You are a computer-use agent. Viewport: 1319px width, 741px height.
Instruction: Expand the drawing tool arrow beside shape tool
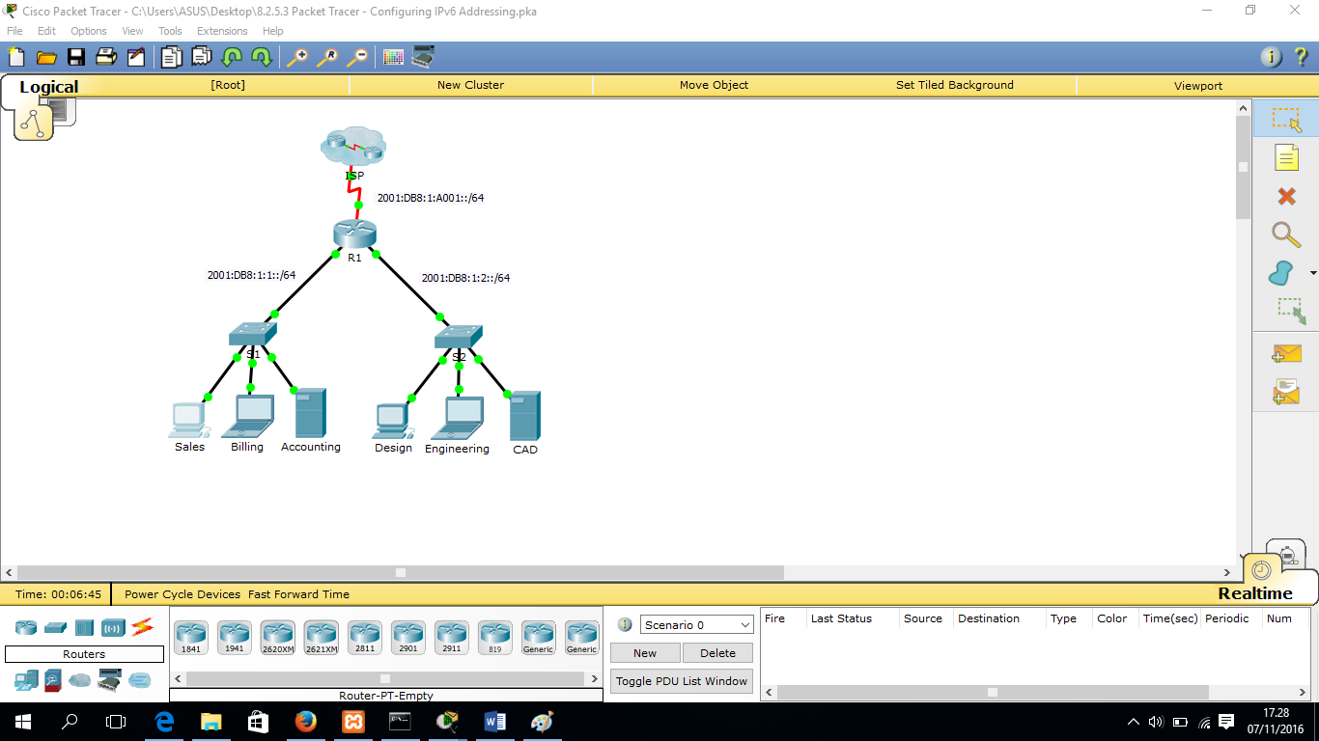(x=1313, y=274)
